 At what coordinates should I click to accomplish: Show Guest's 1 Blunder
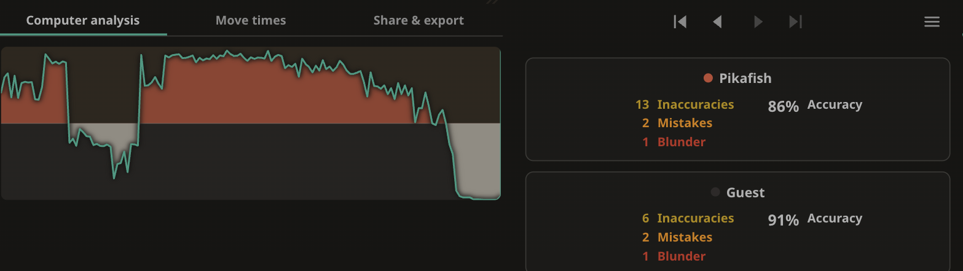[x=674, y=256]
